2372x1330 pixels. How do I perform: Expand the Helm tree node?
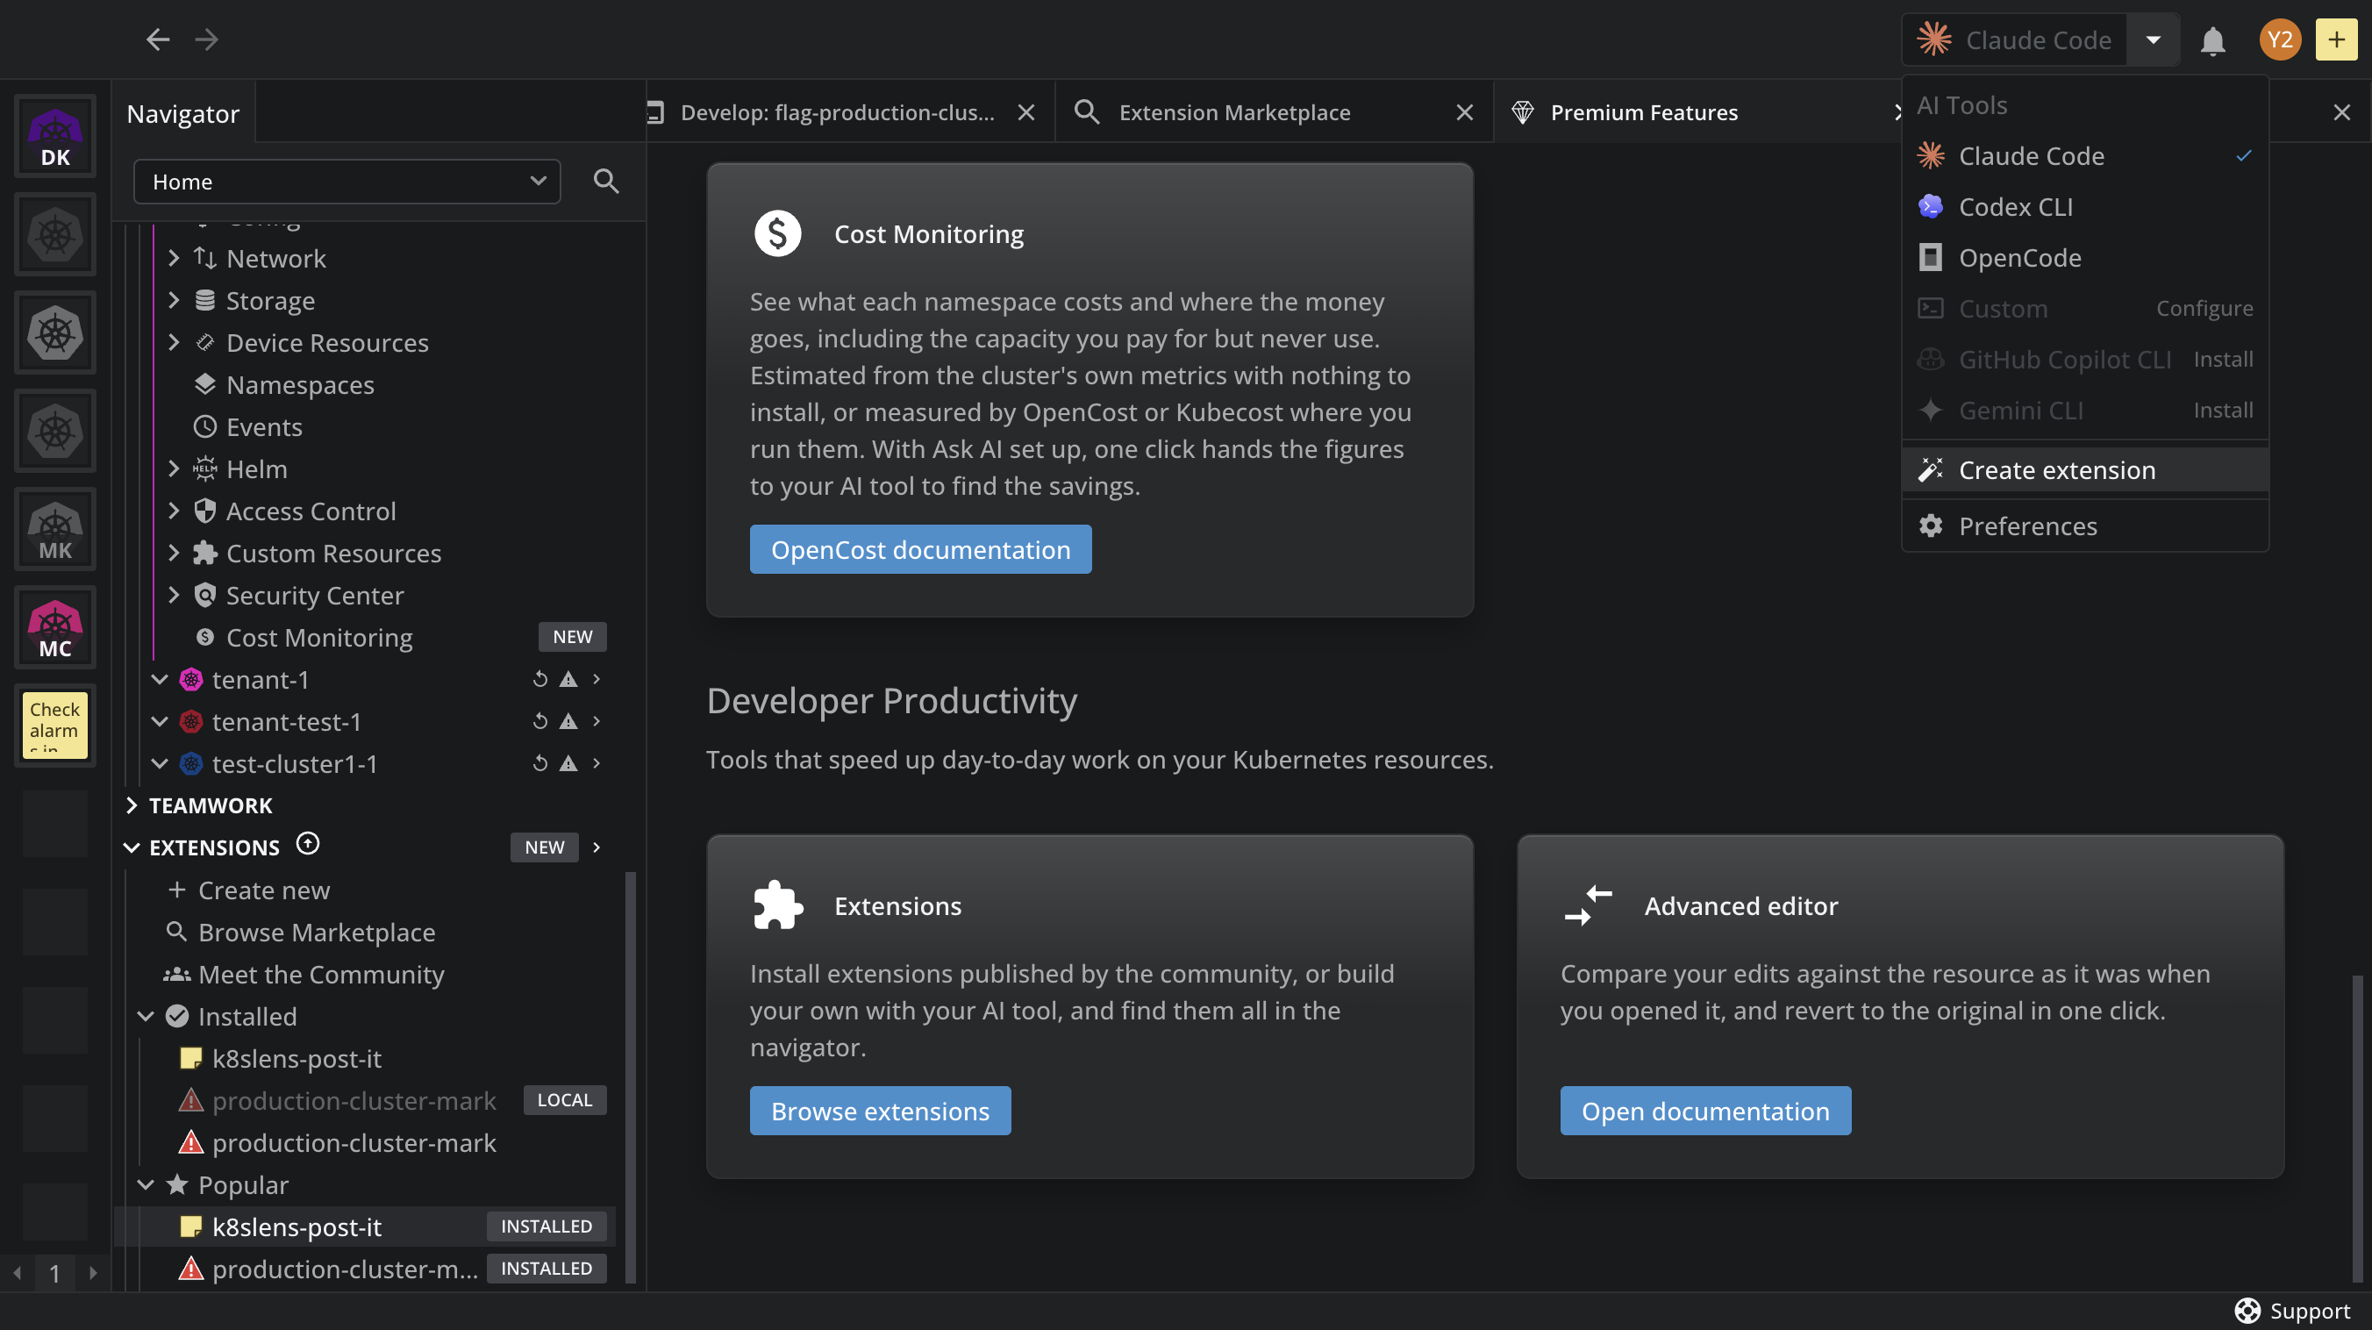pyautogui.click(x=174, y=468)
